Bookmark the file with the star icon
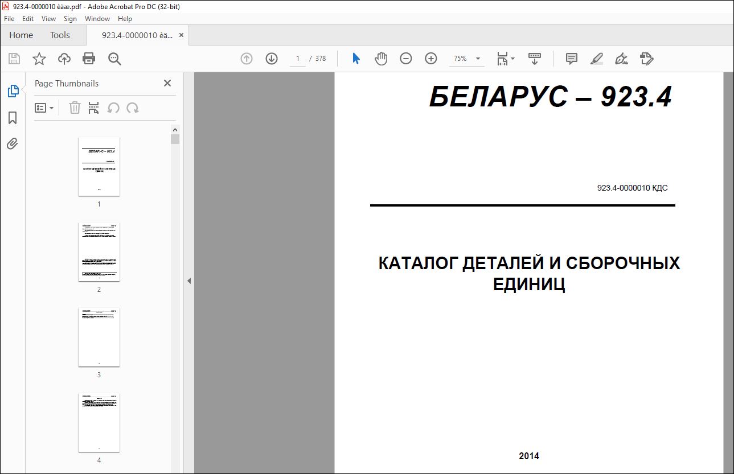Image resolution: width=734 pixels, height=474 pixels. [x=39, y=59]
